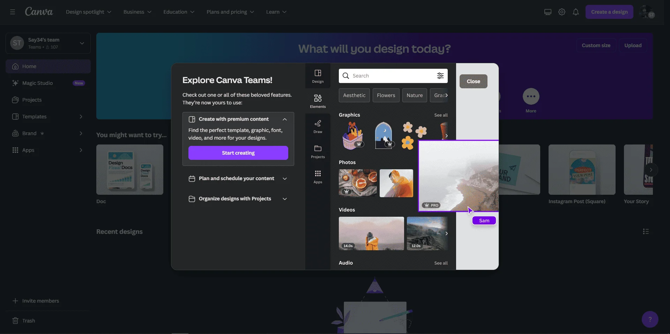Click the Search elements input field
This screenshot has width=670, height=334.
click(x=393, y=76)
